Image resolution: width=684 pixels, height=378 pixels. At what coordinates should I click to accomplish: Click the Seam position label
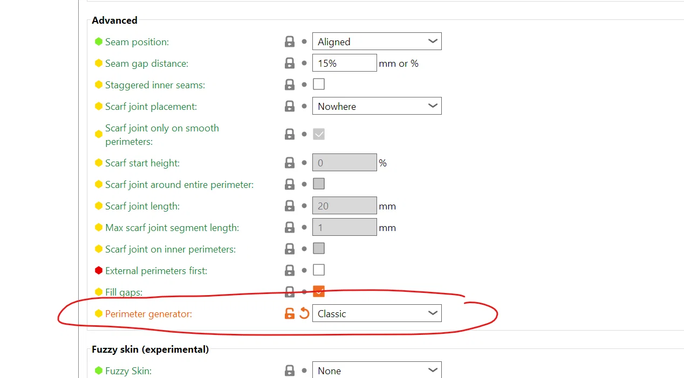pos(136,42)
